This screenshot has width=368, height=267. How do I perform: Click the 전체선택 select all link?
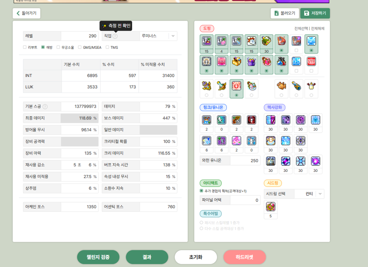click(301, 28)
